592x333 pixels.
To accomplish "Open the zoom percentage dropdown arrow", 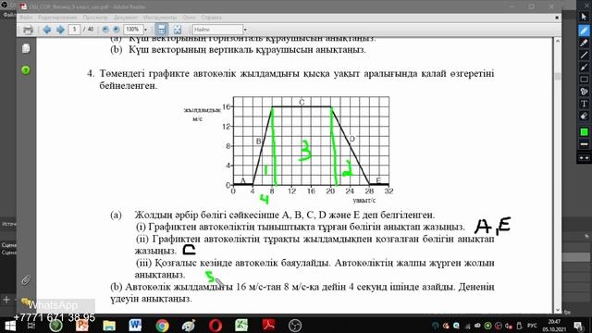I will tap(146, 30).
